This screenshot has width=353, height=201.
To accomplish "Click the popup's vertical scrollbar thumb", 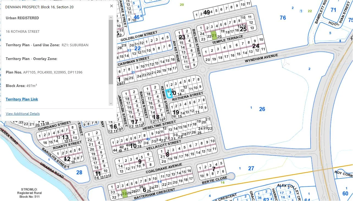I will tap(111, 52).
